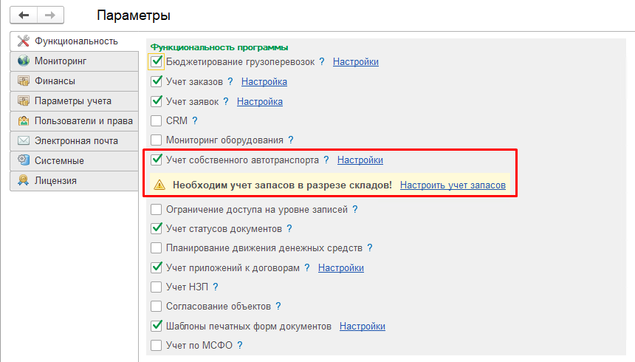
Task: Click the back arrow navigation button
Action: 24,16
